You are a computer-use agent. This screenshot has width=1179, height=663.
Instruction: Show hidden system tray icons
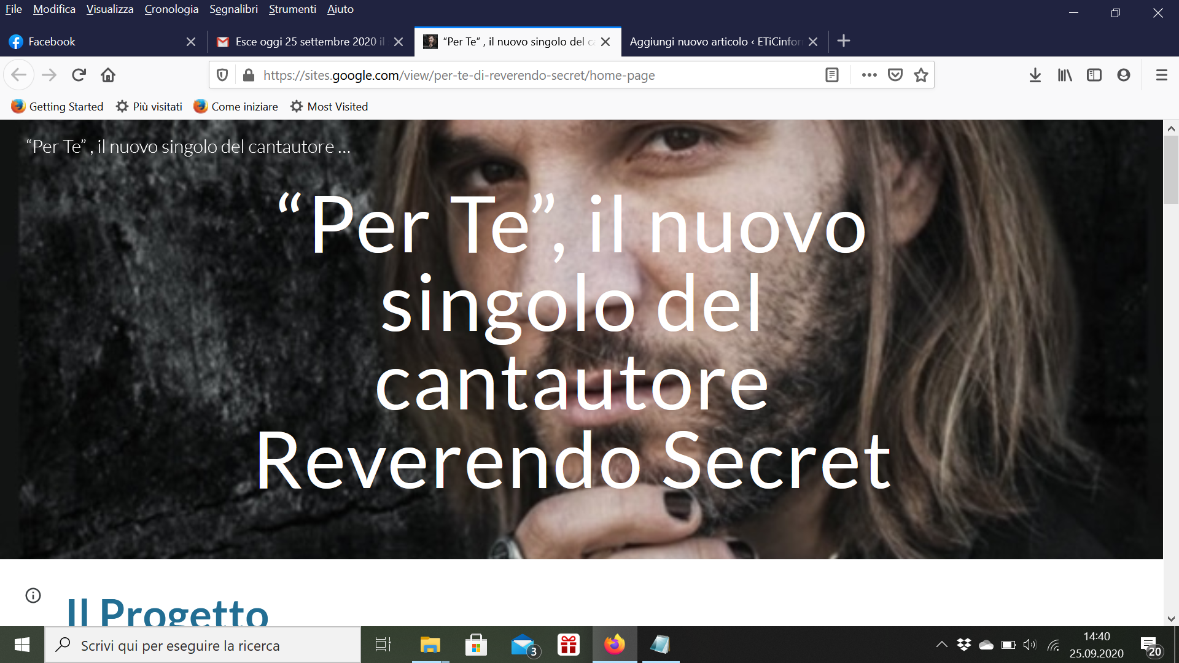pos(941,645)
